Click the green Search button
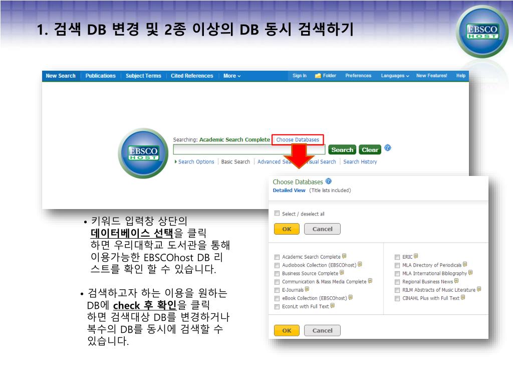513x385 pixels. tap(342, 149)
